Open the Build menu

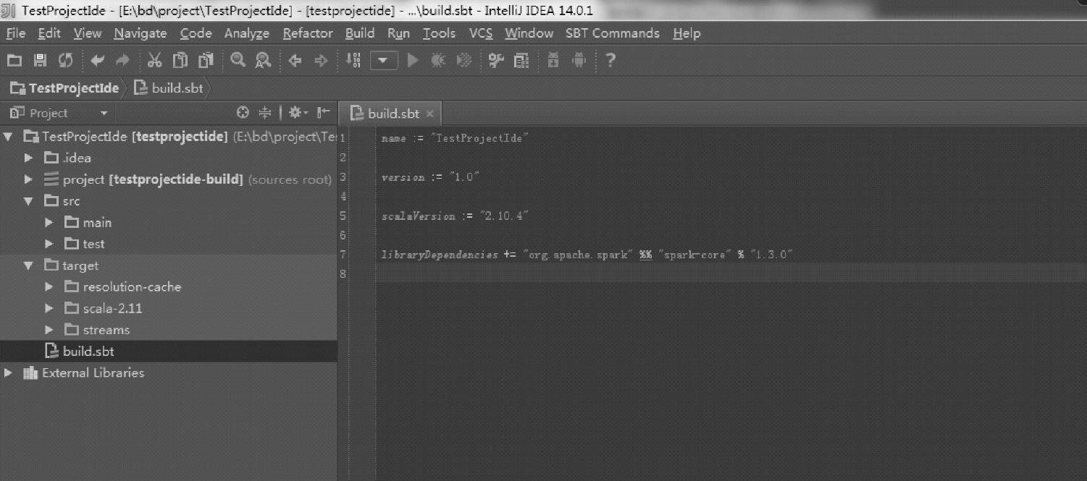360,33
